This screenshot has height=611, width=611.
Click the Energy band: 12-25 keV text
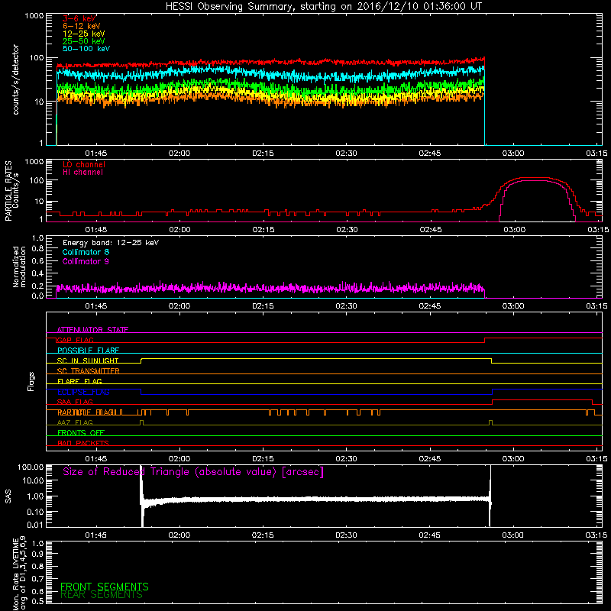tap(111, 243)
